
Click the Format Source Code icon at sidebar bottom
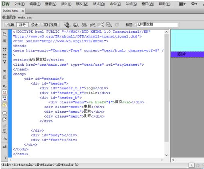4,147
